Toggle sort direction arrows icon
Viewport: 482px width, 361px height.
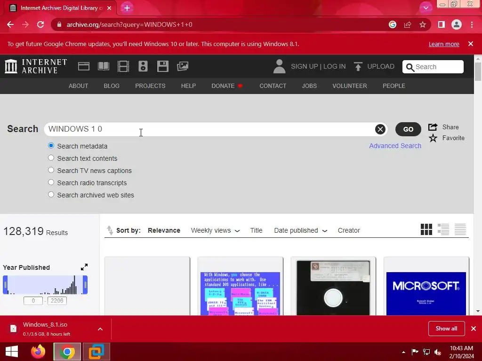click(110, 230)
